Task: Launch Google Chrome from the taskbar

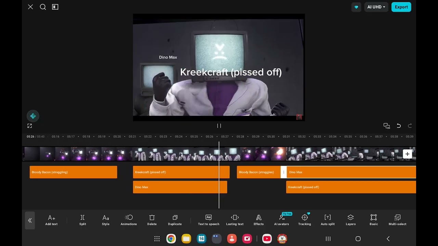Action: (171, 239)
